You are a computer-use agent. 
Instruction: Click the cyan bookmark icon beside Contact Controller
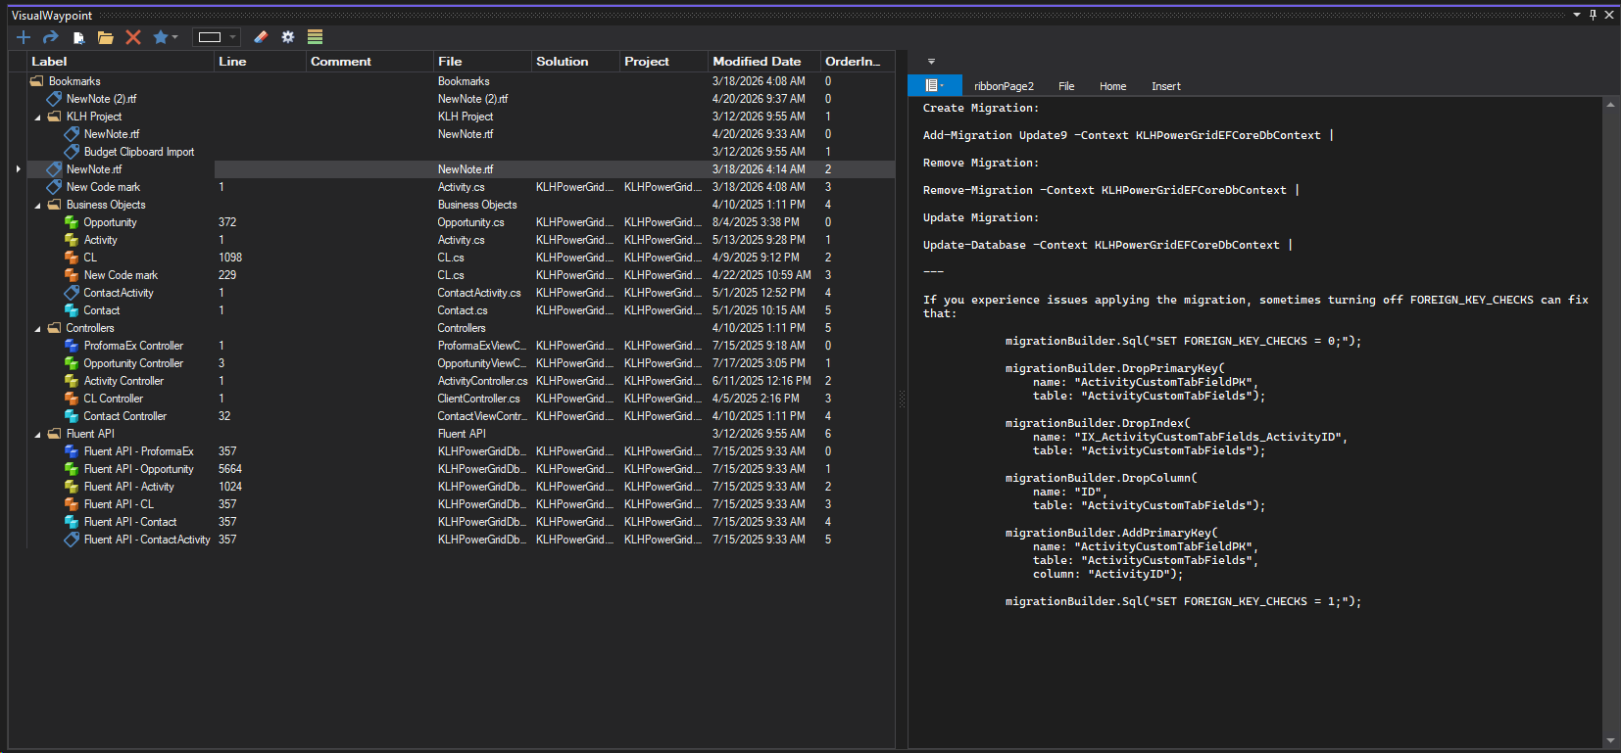point(72,416)
